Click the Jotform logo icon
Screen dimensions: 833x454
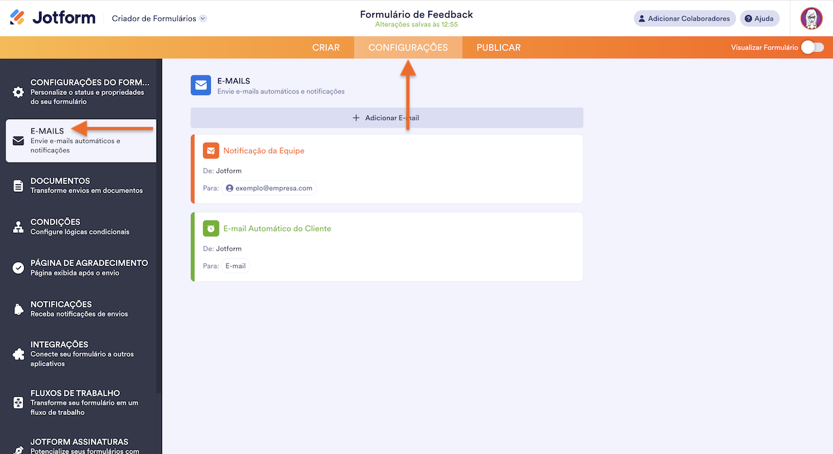[x=18, y=18]
